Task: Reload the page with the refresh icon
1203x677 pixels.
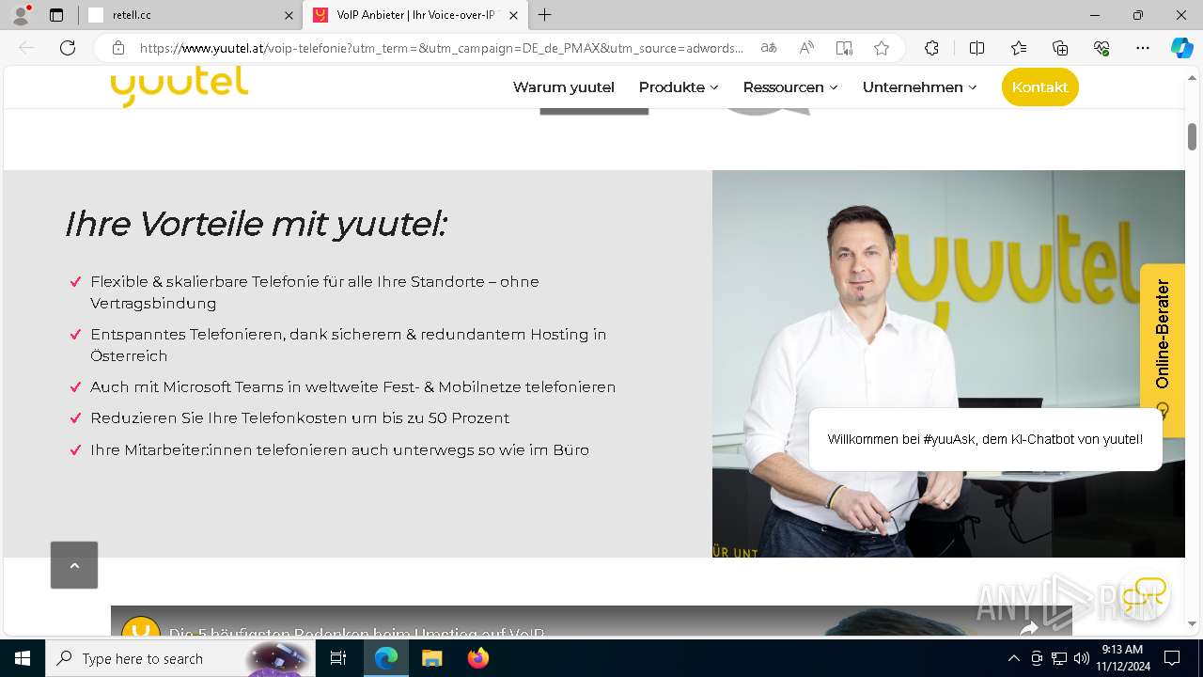Action: click(68, 48)
